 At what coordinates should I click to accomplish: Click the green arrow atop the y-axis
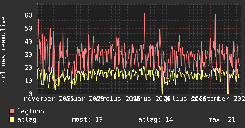[x=37, y=3]
